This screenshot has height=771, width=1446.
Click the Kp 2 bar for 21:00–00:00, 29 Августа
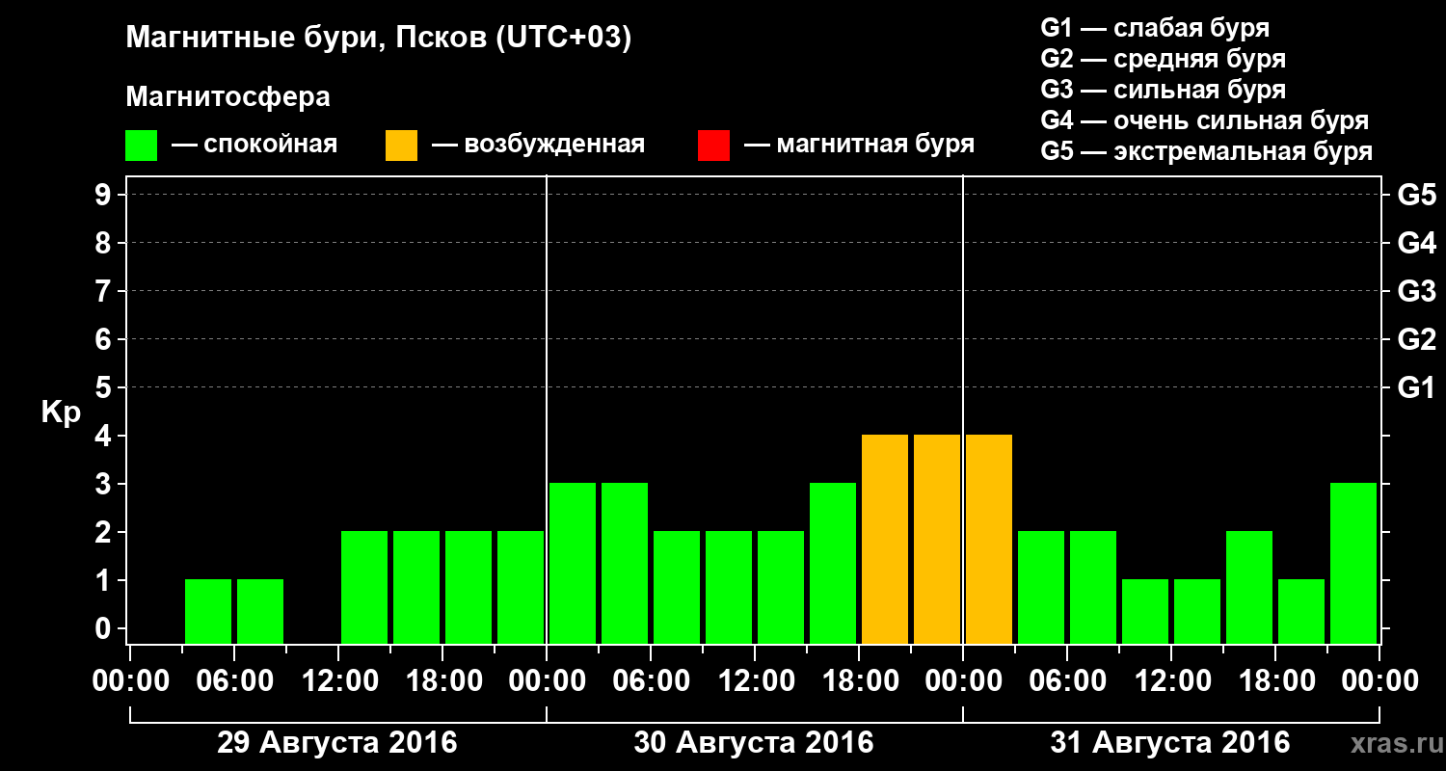coord(521,587)
